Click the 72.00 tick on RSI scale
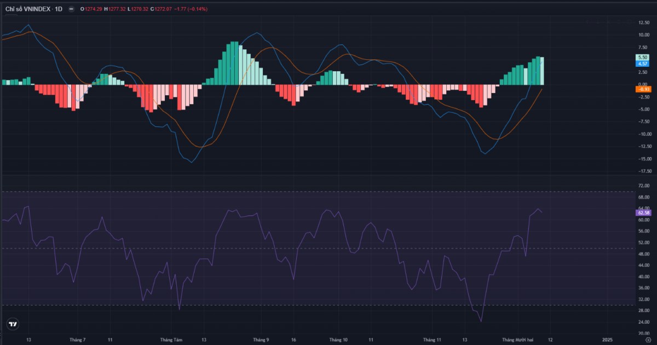 644,186
